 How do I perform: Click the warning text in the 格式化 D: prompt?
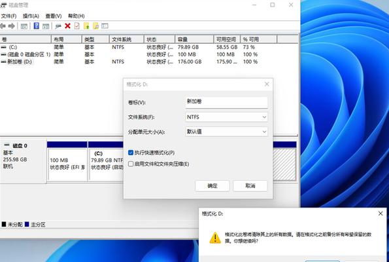[298, 237]
